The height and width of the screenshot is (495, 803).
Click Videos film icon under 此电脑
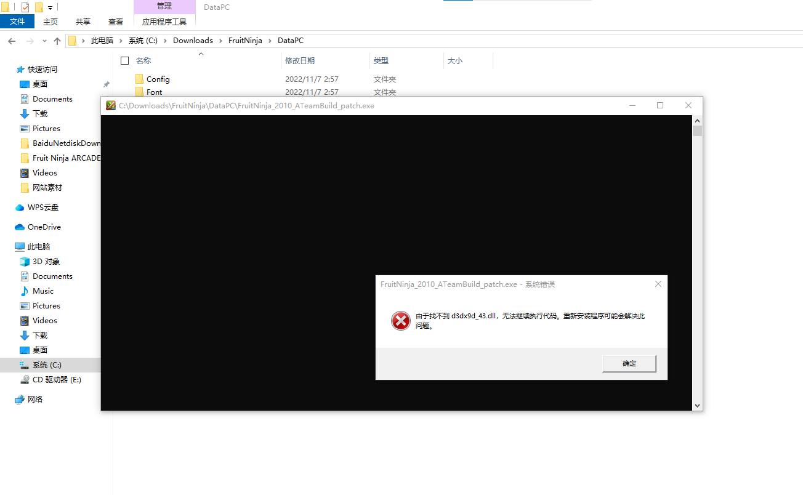pos(25,321)
